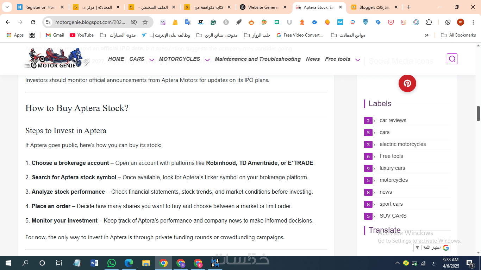
Task: Click the Windows Start button
Action: pos(8,263)
